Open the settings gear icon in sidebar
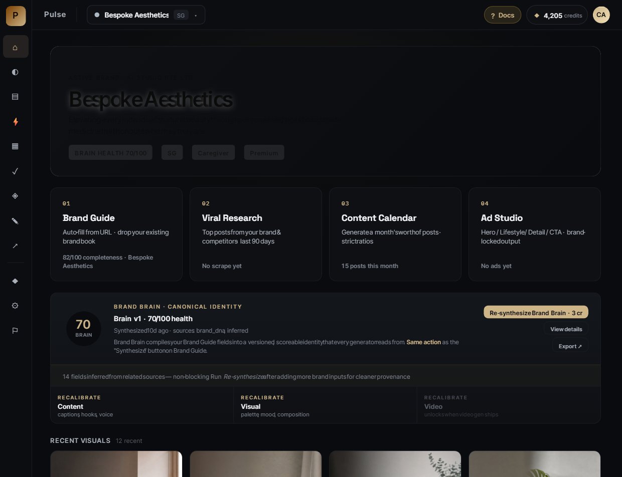Screen dimensions: 622x477 tap(16, 306)
